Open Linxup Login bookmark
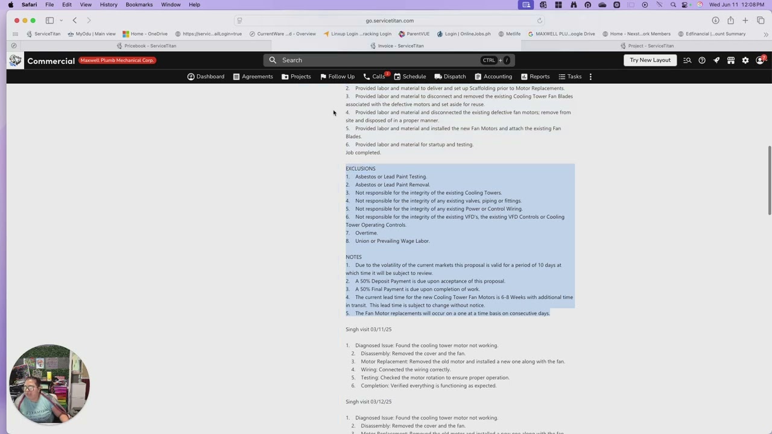The image size is (772, 434). point(358,34)
